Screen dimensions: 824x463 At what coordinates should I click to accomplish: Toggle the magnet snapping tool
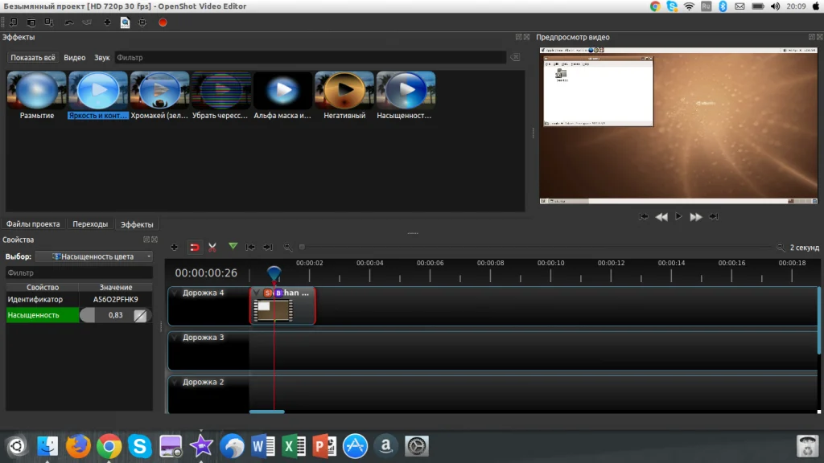[194, 248]
